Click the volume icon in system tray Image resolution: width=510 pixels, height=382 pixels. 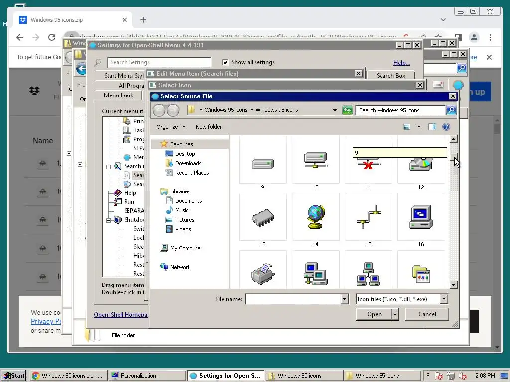coord(463,376)
